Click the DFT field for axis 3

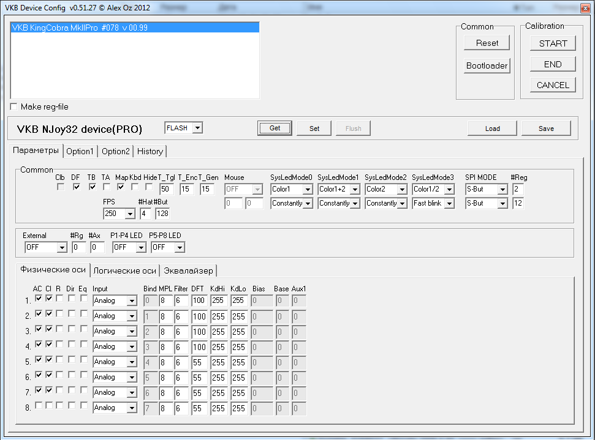[x=199, y=332]
